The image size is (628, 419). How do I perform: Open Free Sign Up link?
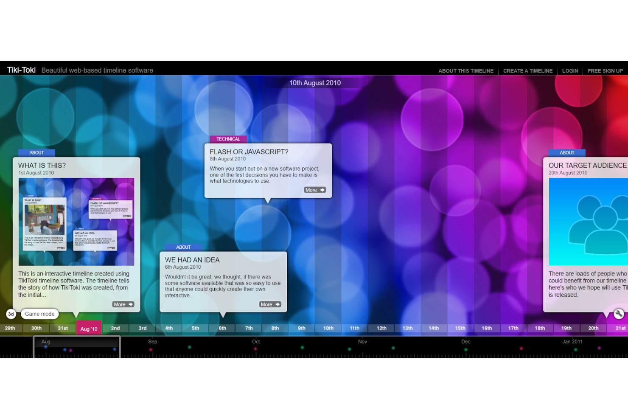pos(605,71)
